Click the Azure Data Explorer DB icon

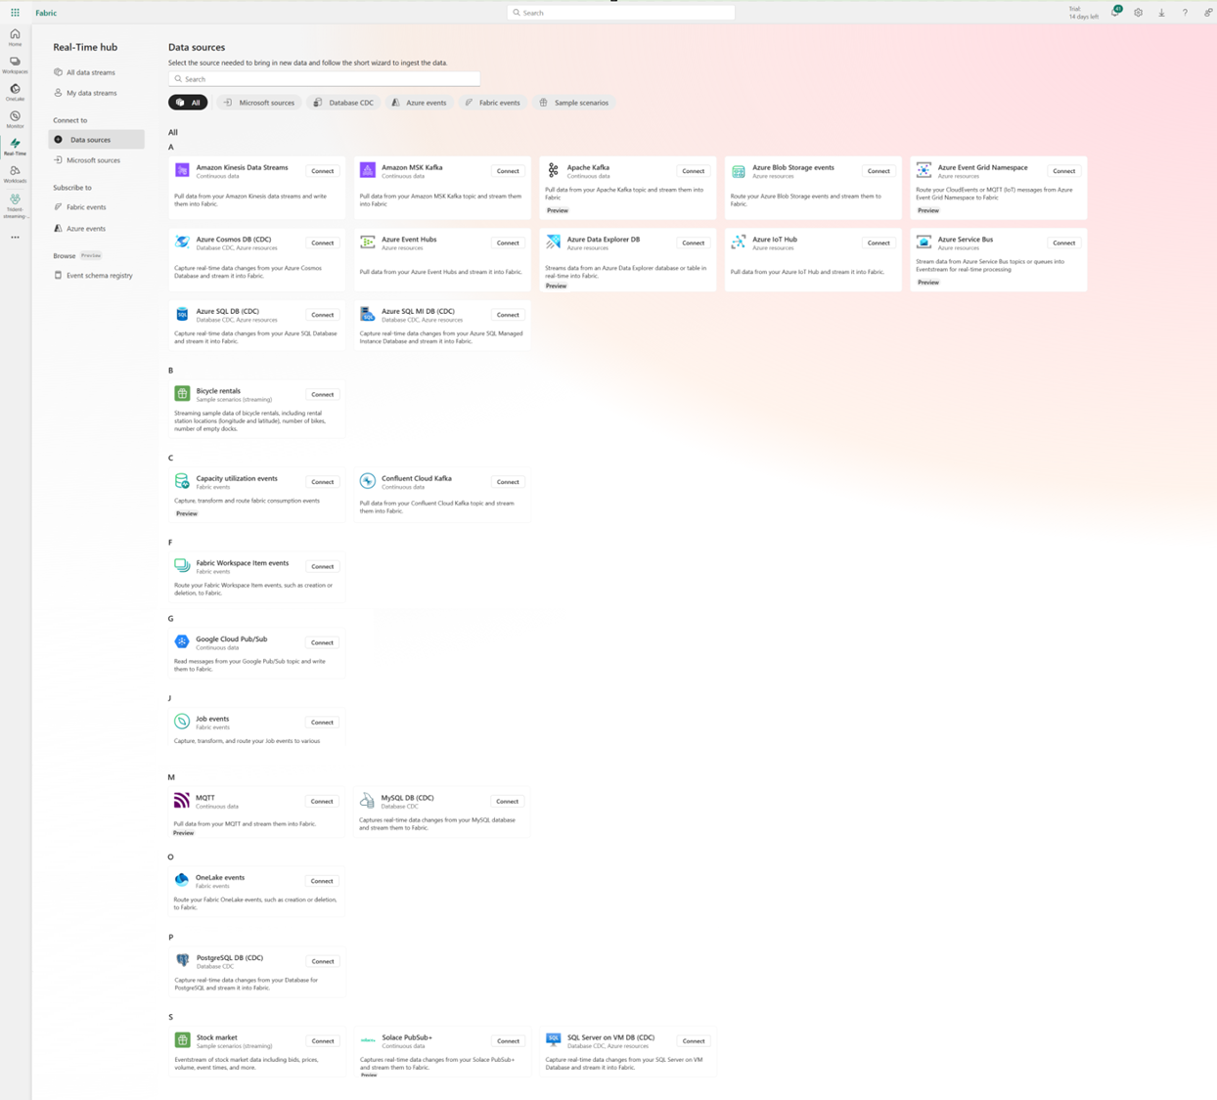(553, 242)
